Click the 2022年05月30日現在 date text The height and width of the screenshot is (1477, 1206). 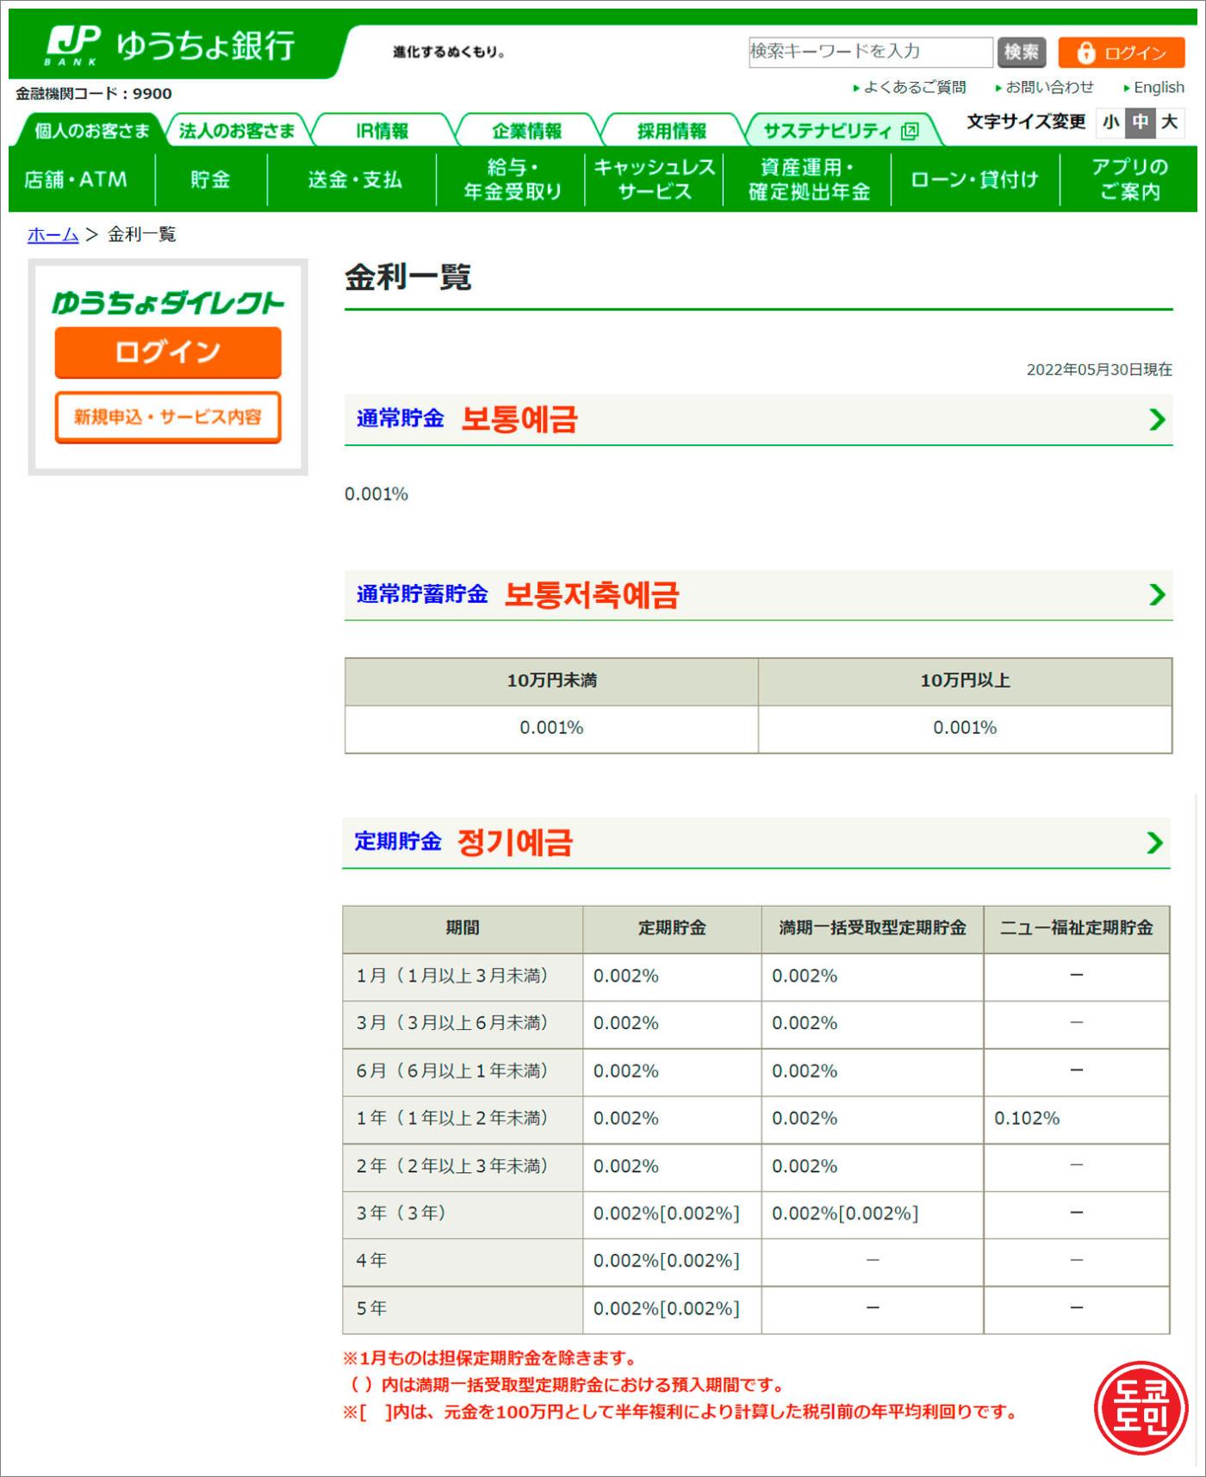click(x=1099, y=369)
